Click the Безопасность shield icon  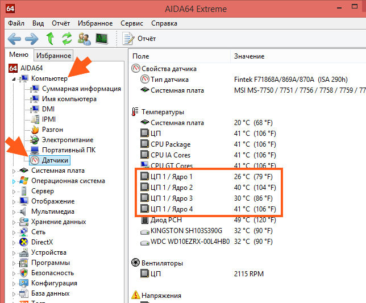[x=24, y=273]
